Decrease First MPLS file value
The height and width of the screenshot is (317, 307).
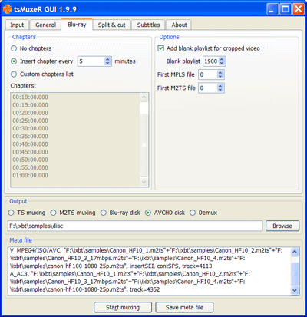pyautogui.click(x=220, y=77)
